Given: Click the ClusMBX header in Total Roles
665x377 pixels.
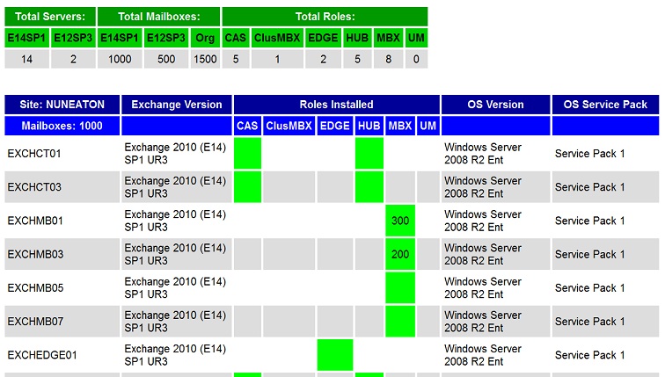Looking at the screenshot, I should (x=277, y=38).
